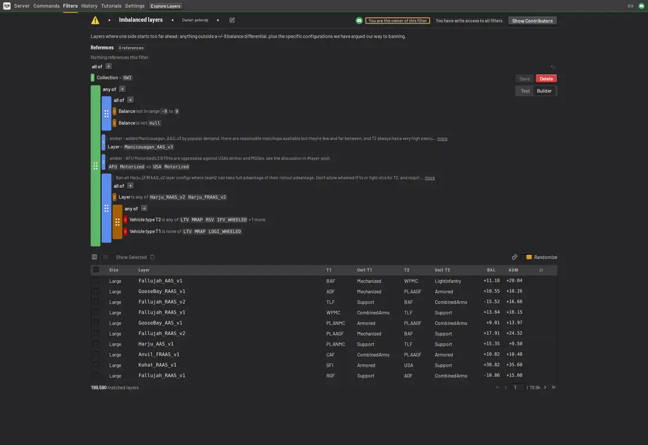Viewport: 648px width, 445px height.
Task: Check the Kohat_RAAS_v1 row checkbox
Action: click(x=96, y=364)
